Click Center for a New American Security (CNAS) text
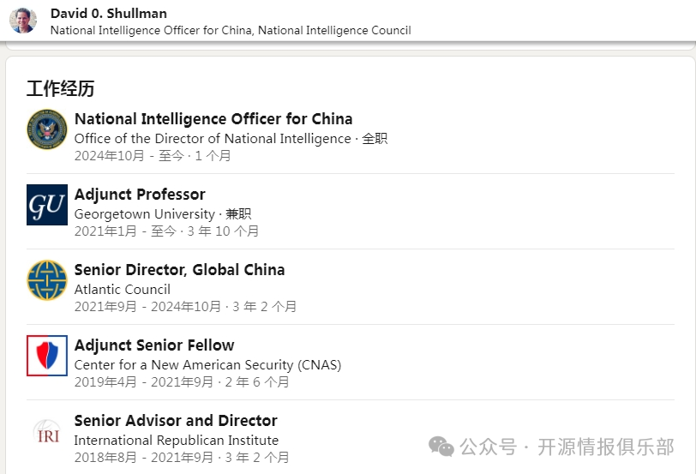696x474 pixels. click(207, 365)
